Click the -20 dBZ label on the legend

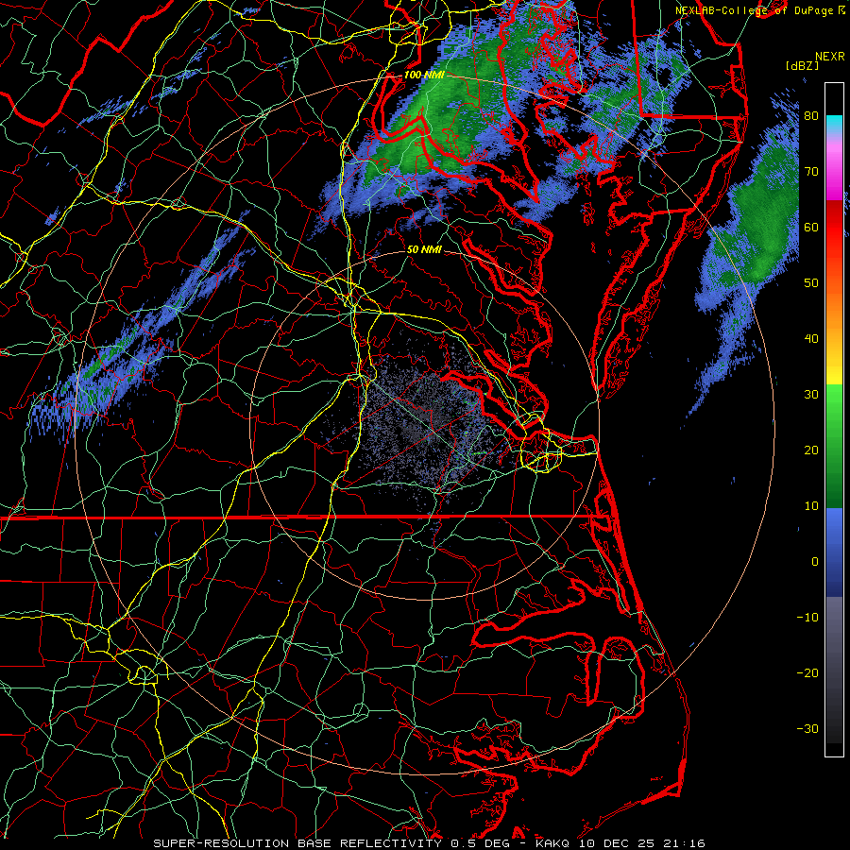point(807,672)
